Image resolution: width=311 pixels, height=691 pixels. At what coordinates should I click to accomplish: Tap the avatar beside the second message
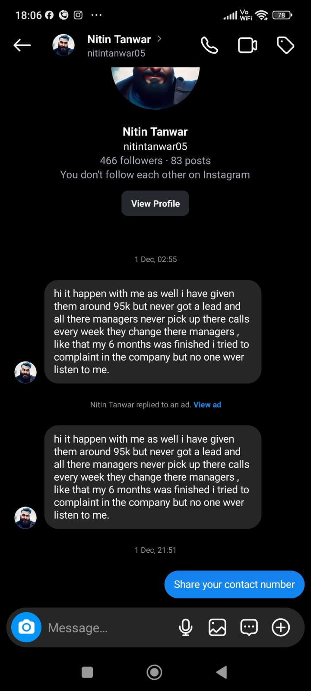tap(25, 517)
